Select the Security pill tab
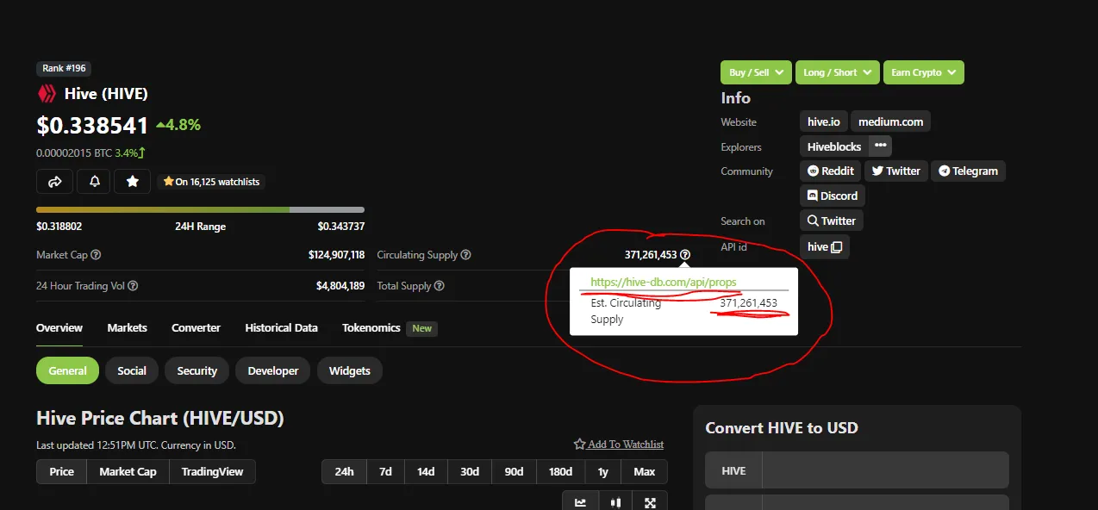1098x510 pixels. pos(197,370)
